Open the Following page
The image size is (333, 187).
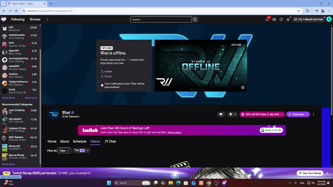[18, 19]
